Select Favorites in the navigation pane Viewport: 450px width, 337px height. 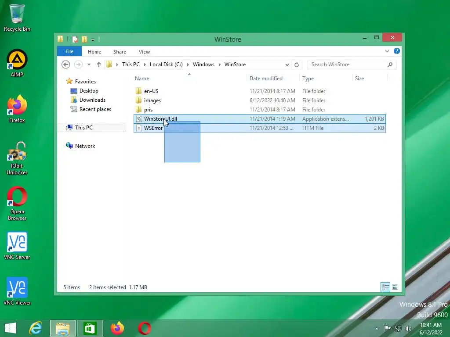coord(85,81)
